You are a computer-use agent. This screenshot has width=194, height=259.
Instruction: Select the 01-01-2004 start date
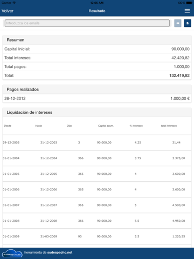coord(11,158)
